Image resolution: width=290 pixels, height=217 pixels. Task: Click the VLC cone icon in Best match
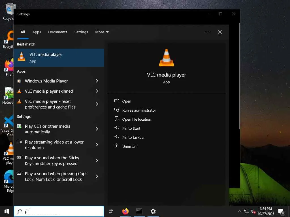[22, 56]
